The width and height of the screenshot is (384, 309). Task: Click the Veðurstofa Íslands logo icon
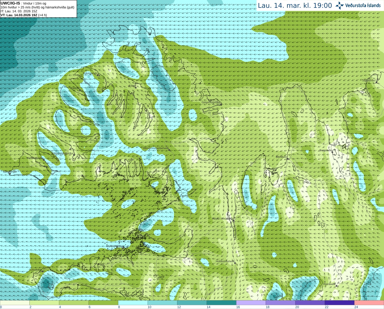340,5
